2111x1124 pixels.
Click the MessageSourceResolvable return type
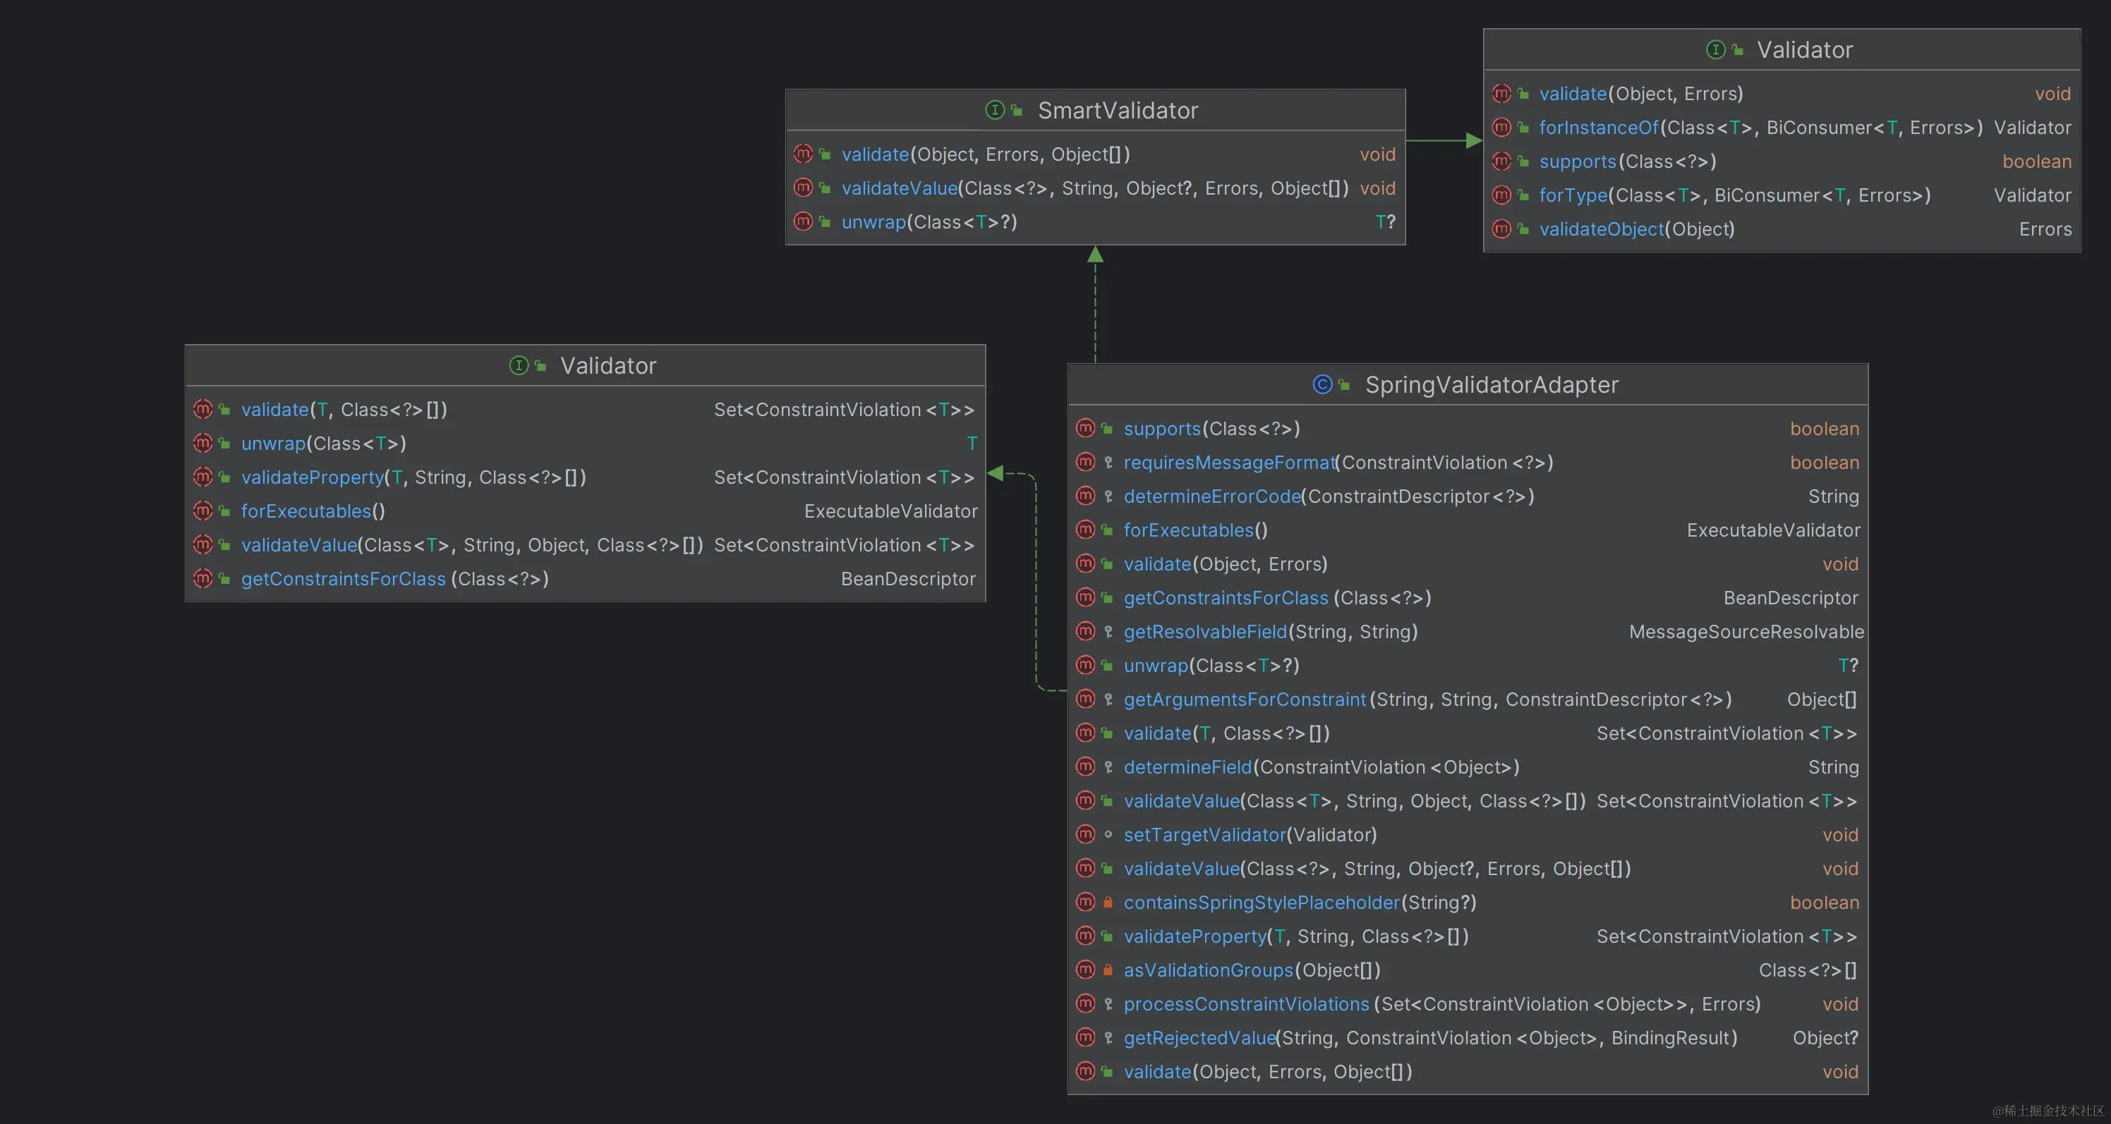tap(1746, 632)
